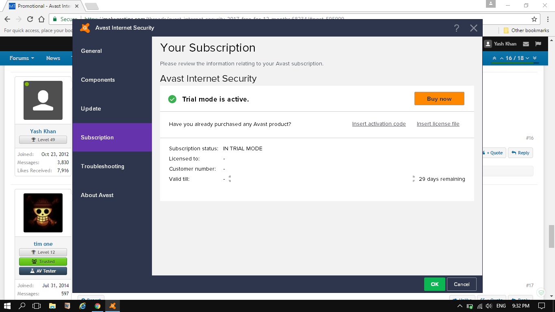Click the 'Your Subscription' heading
Image resolution: width=555 pixels, height=312 pixels.
pos(208,48)
